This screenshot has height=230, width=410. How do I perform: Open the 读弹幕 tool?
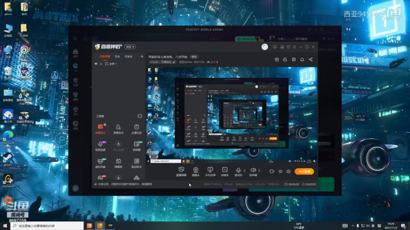coord(136,146)
